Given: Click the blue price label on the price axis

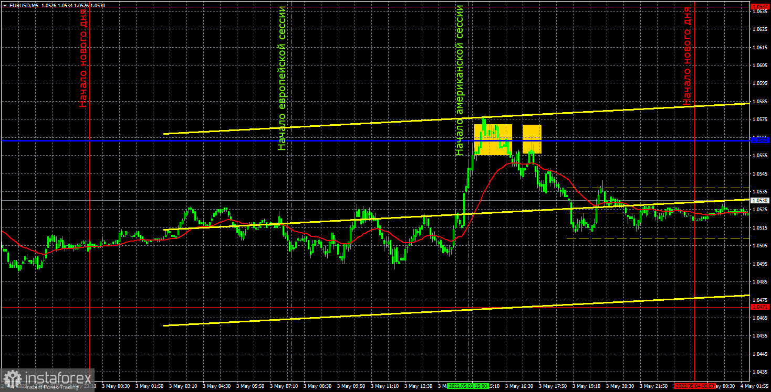Looking at the screenshot, I should 760,140.
